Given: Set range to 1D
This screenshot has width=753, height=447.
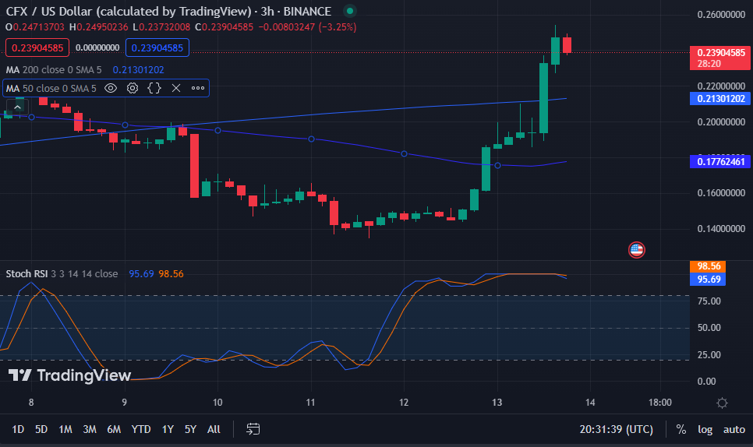Looking at the screenshot, I should click(x=18, y=429).
